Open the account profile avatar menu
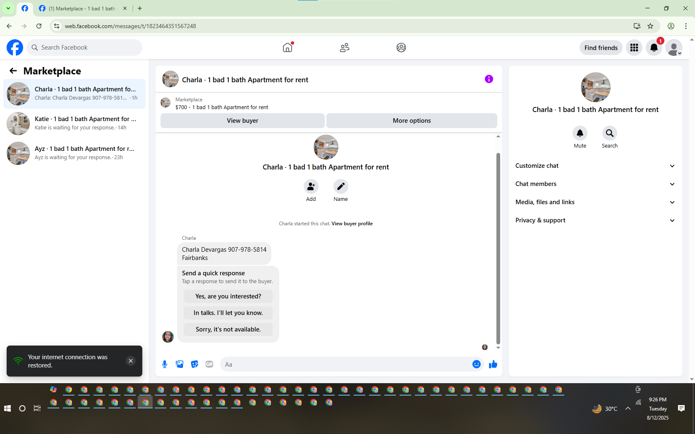 (x=674, y=48)
